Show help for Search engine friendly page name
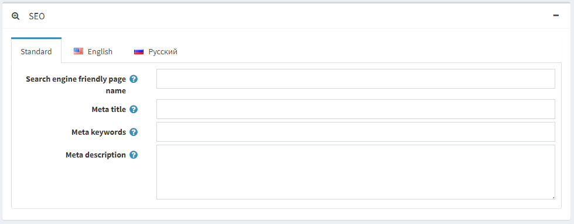 pos(134,79)
